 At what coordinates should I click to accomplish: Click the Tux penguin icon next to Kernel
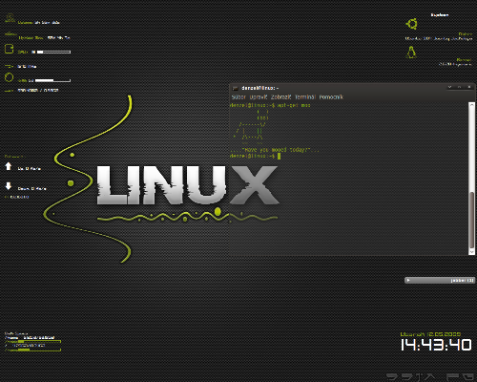tap(411, 52)
